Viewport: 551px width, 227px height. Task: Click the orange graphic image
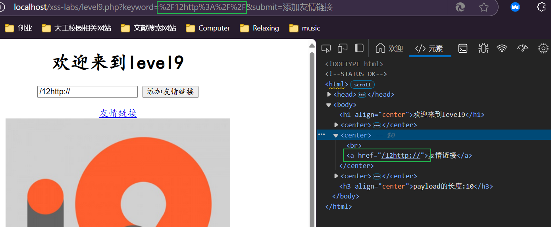click(118, 173)
